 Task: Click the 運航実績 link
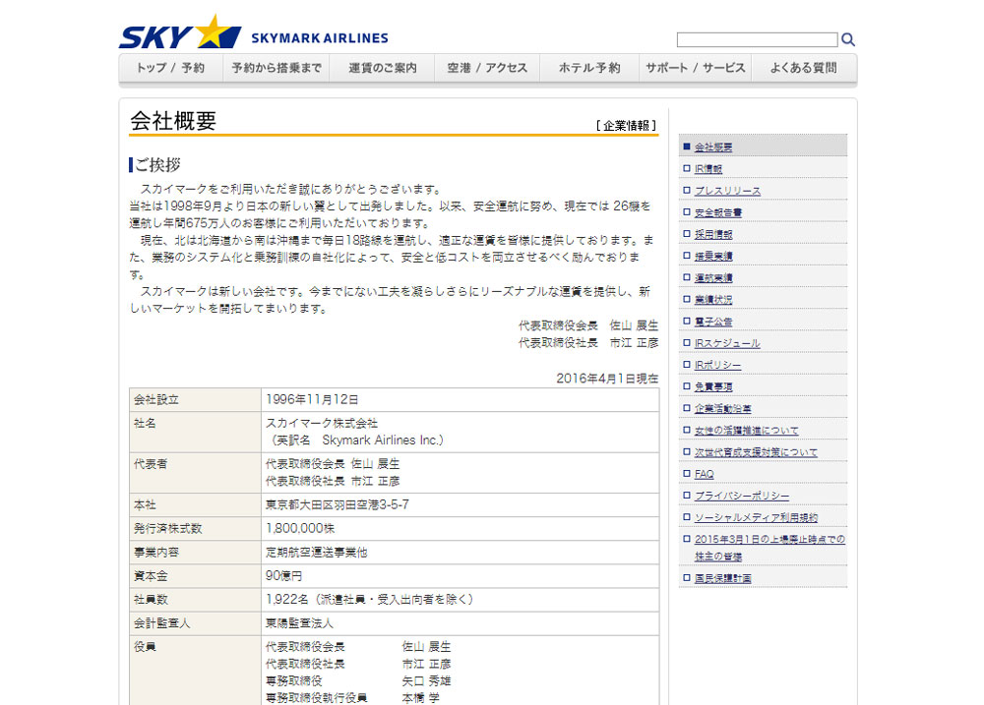[712, 278]
